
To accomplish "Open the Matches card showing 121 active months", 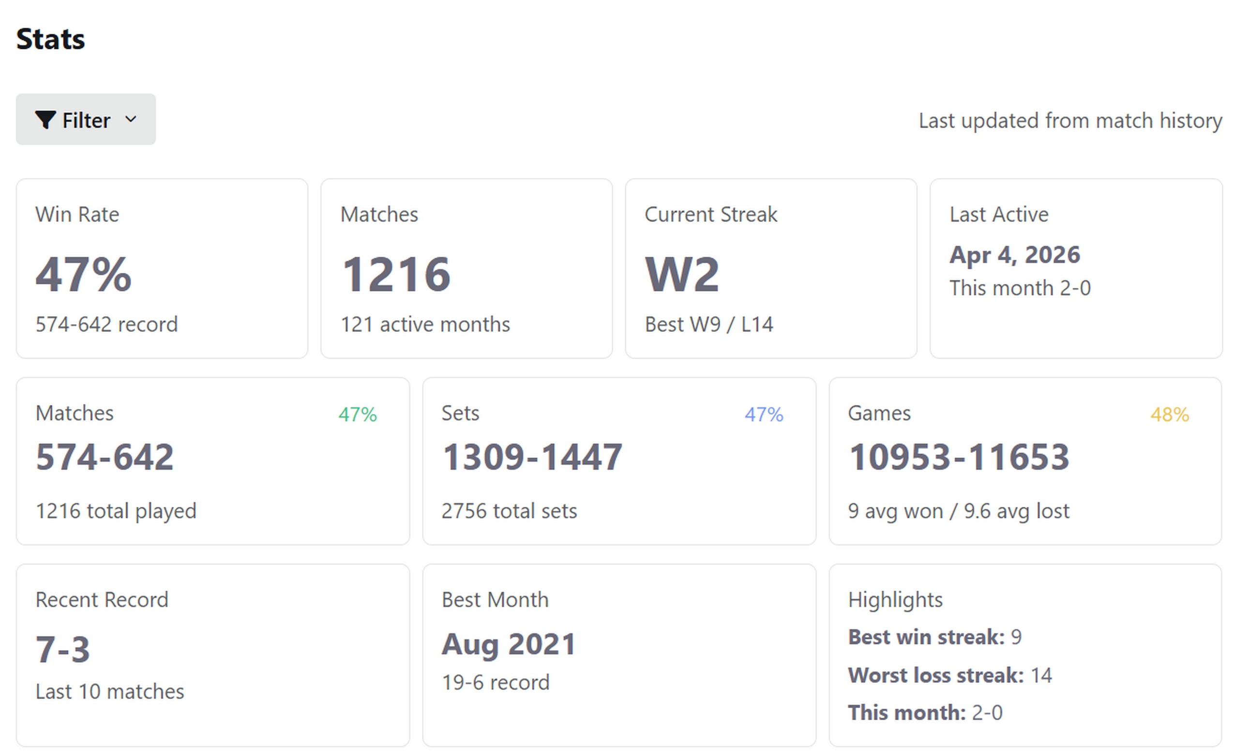I will coord(466,268).
